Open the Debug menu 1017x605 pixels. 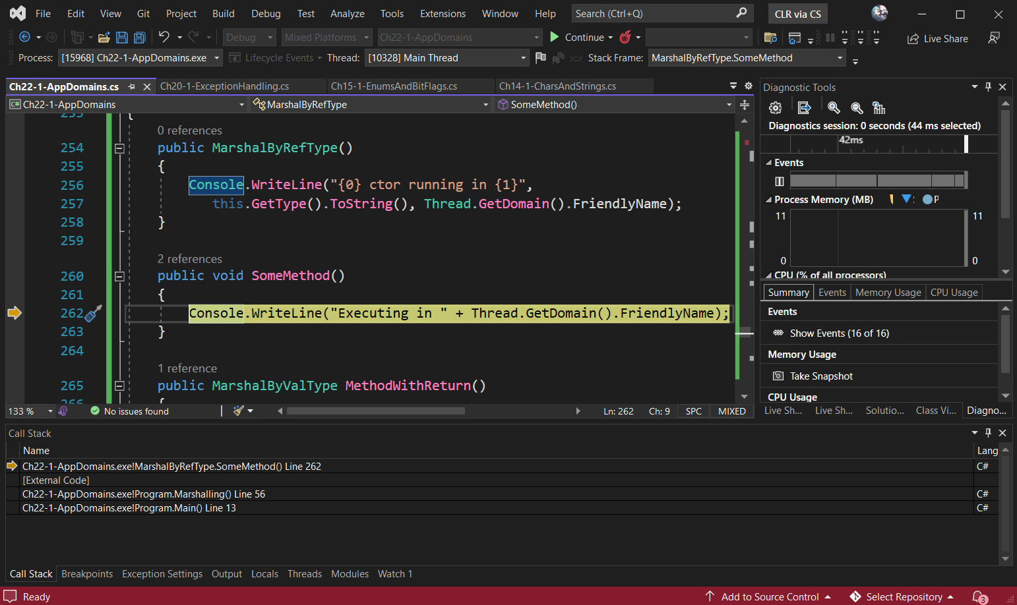click(266, 14)
